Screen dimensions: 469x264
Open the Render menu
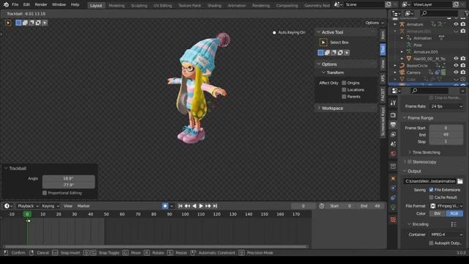point(41,4)
